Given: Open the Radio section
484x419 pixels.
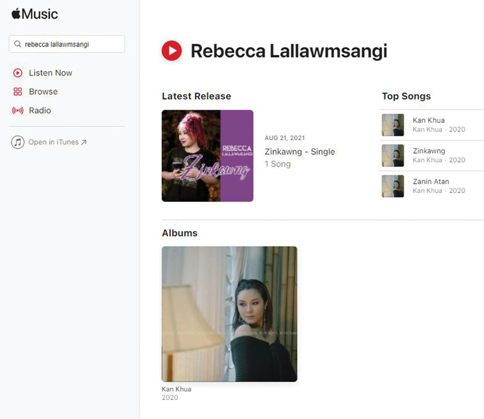Looking at the screenshot, I should point(40,110).
